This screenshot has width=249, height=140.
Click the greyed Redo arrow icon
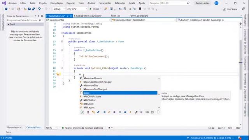46,9
